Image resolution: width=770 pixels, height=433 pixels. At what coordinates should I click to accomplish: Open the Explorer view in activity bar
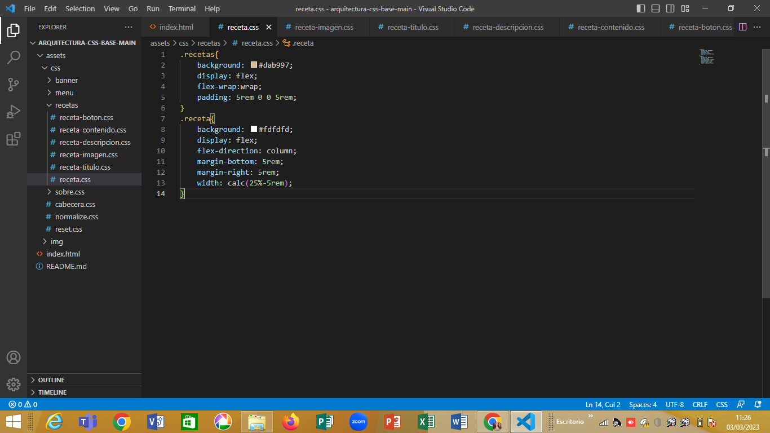(x=14, y=30)
